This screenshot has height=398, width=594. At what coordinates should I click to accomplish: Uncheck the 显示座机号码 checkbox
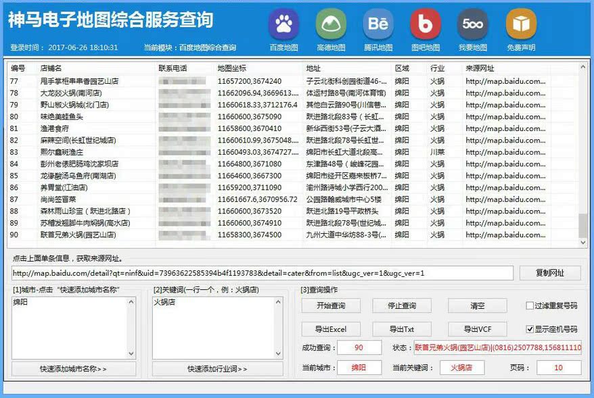(x=530, y=329)
